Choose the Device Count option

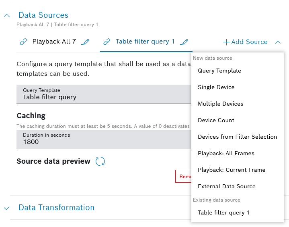216,120
